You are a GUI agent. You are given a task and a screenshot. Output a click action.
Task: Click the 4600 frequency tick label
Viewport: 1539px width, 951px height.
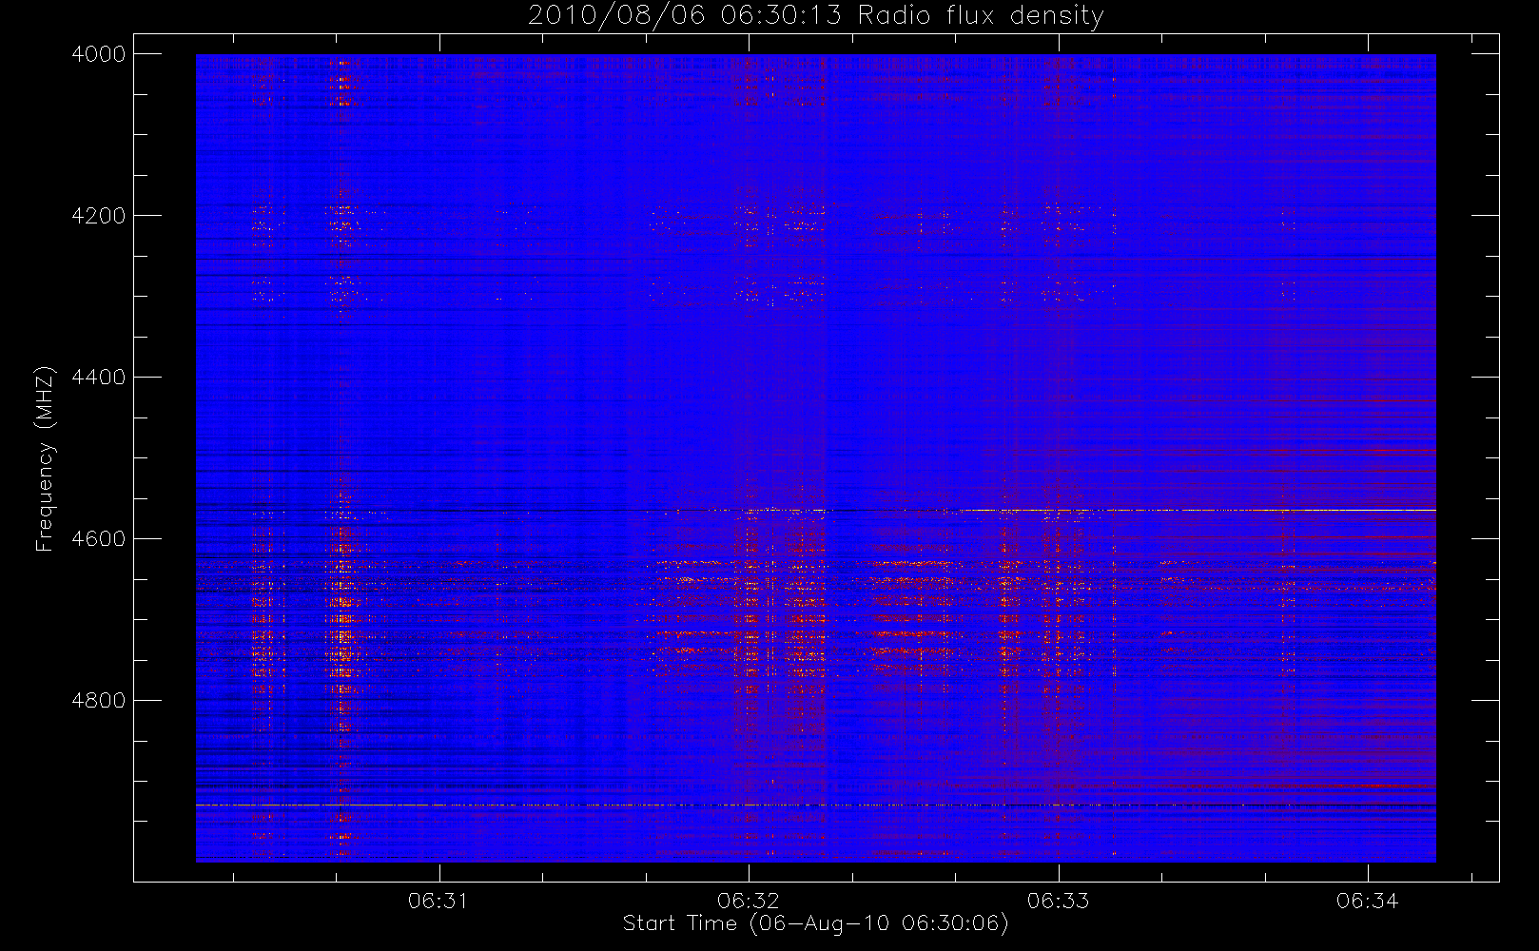(99, 539)
